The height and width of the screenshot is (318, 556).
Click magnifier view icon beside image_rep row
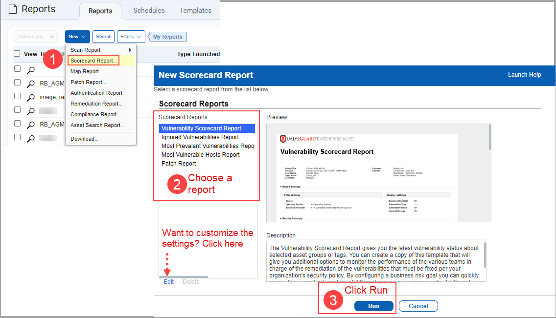coord(31,97)
